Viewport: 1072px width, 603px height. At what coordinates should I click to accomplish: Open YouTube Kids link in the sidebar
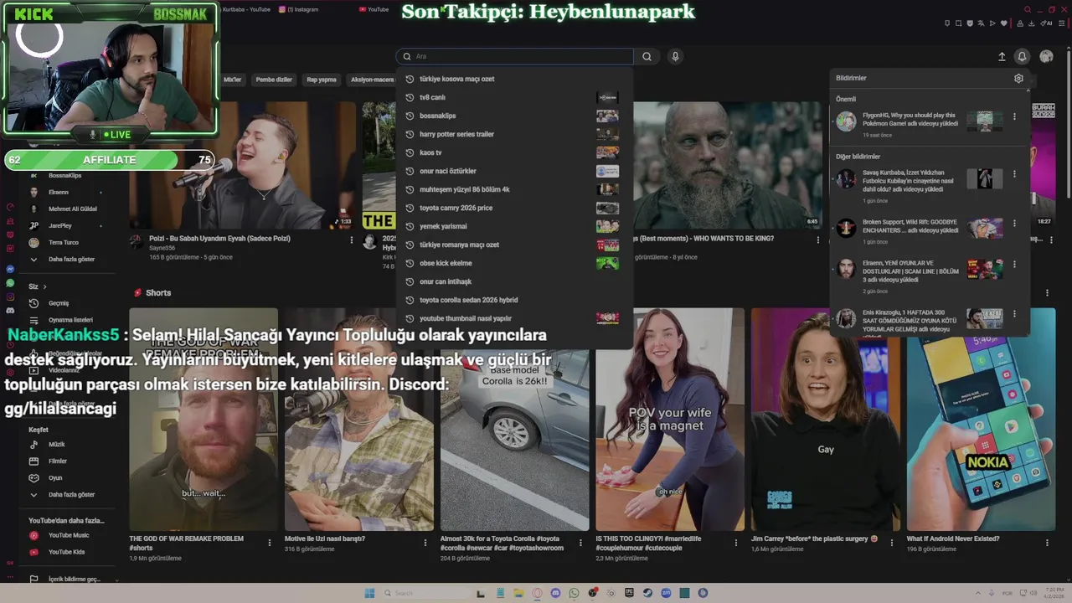[x=66, y=552]
